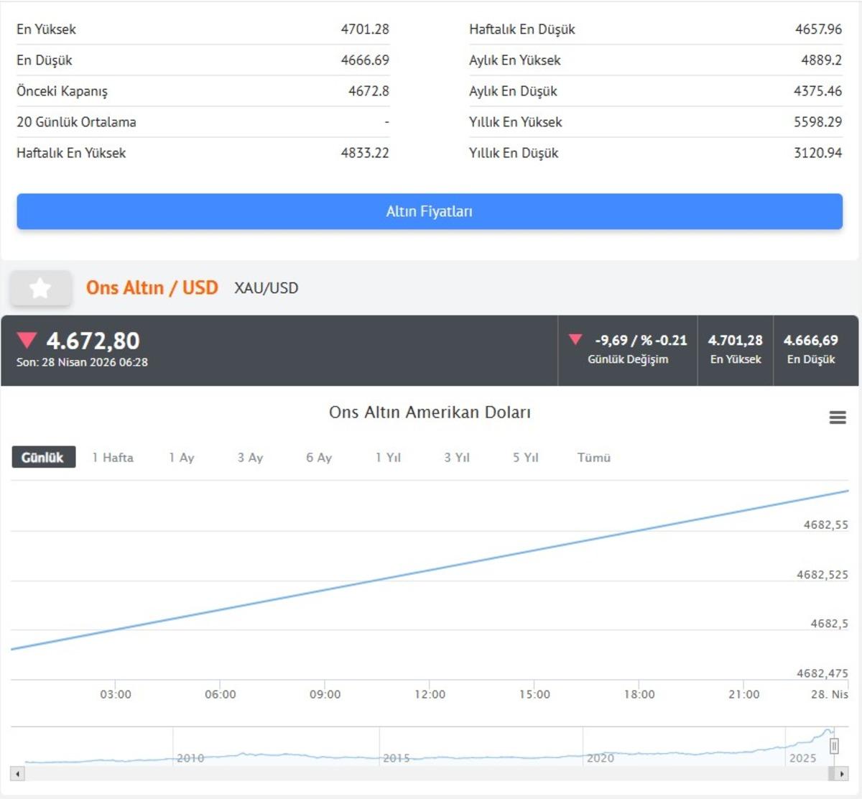Image resolution: width=862 pixels, height=799 pixels.
Task: Click the navigator scroll right arrow
Action: click(x=841, y=774)
